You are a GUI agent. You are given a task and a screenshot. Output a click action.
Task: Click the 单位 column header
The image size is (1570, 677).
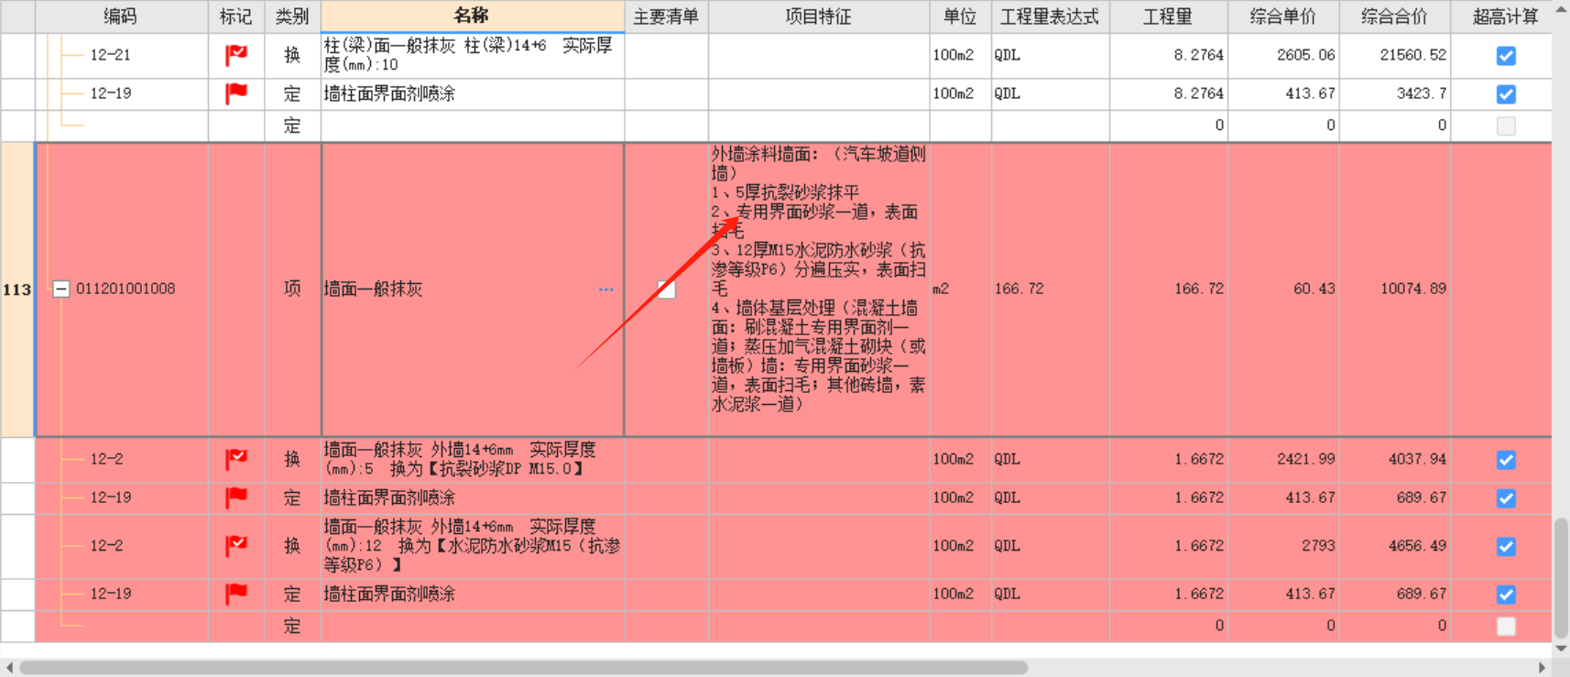pos(960,16)
